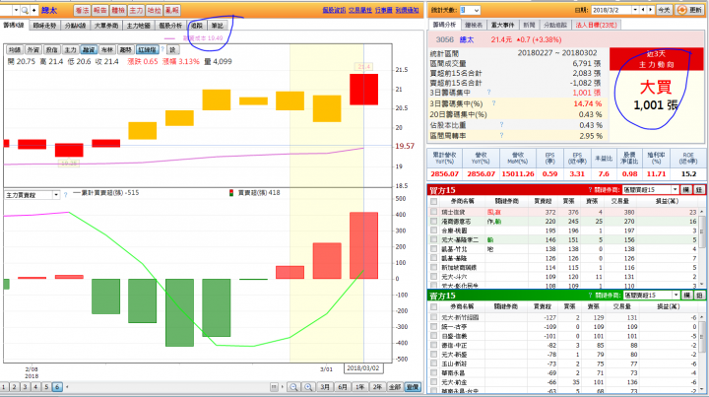Open the stock code dropdown arrow at top left
This screenshot has width=709, height=397.
tap(17, 10)
